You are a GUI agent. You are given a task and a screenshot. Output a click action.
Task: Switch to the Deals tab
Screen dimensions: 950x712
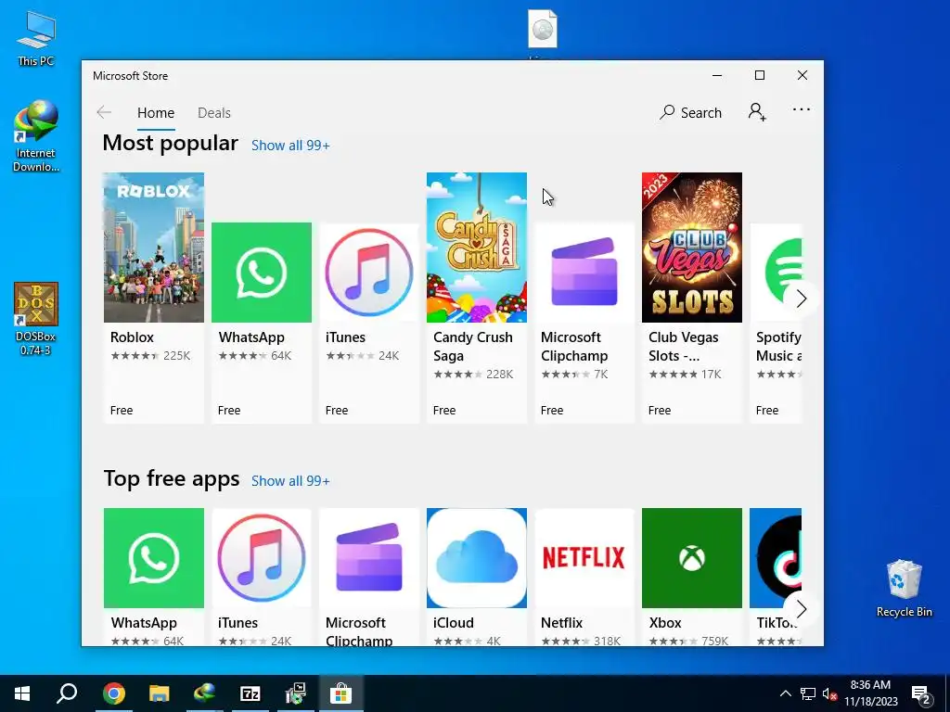[214, 112]
